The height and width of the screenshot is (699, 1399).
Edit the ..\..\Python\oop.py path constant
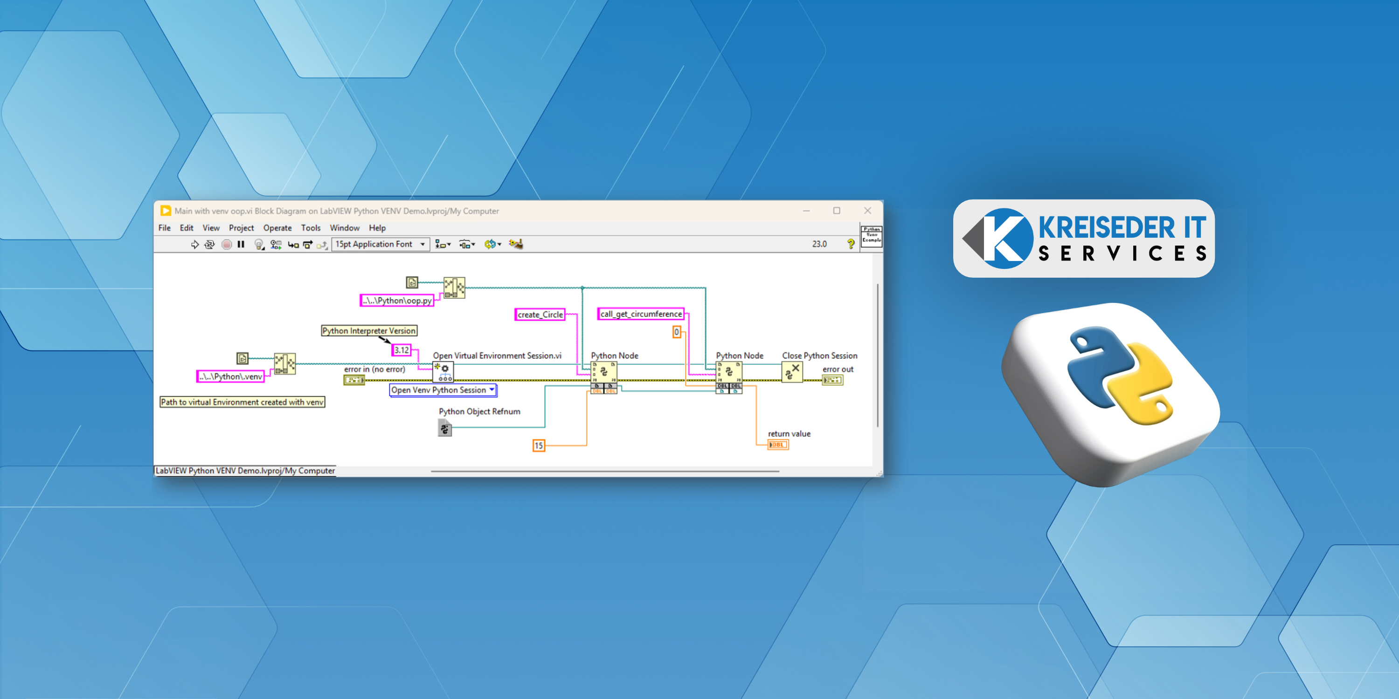(x=397, y=301)
